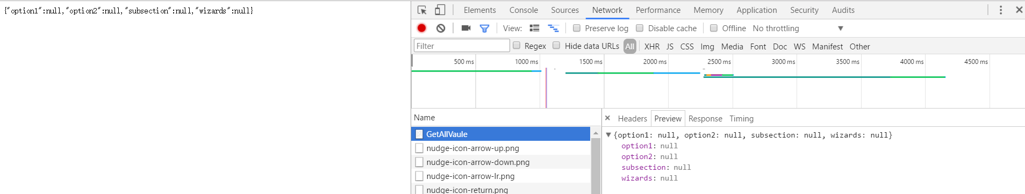The width and height of the screenshot is (1025, 194).
Task: Click the option1 key in preview
Action: pyautogui.click(x=636, y=146)
